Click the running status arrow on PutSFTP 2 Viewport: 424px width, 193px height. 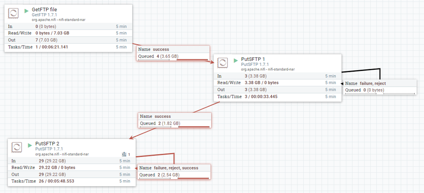[30, 145]
